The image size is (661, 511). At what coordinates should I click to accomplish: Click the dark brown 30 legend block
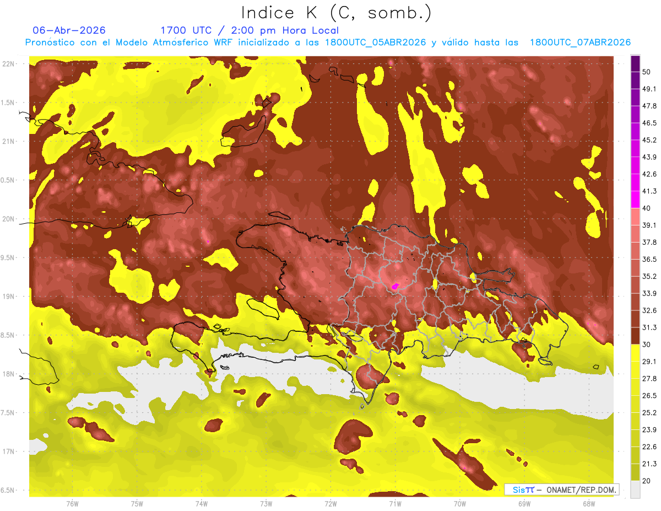635,336
